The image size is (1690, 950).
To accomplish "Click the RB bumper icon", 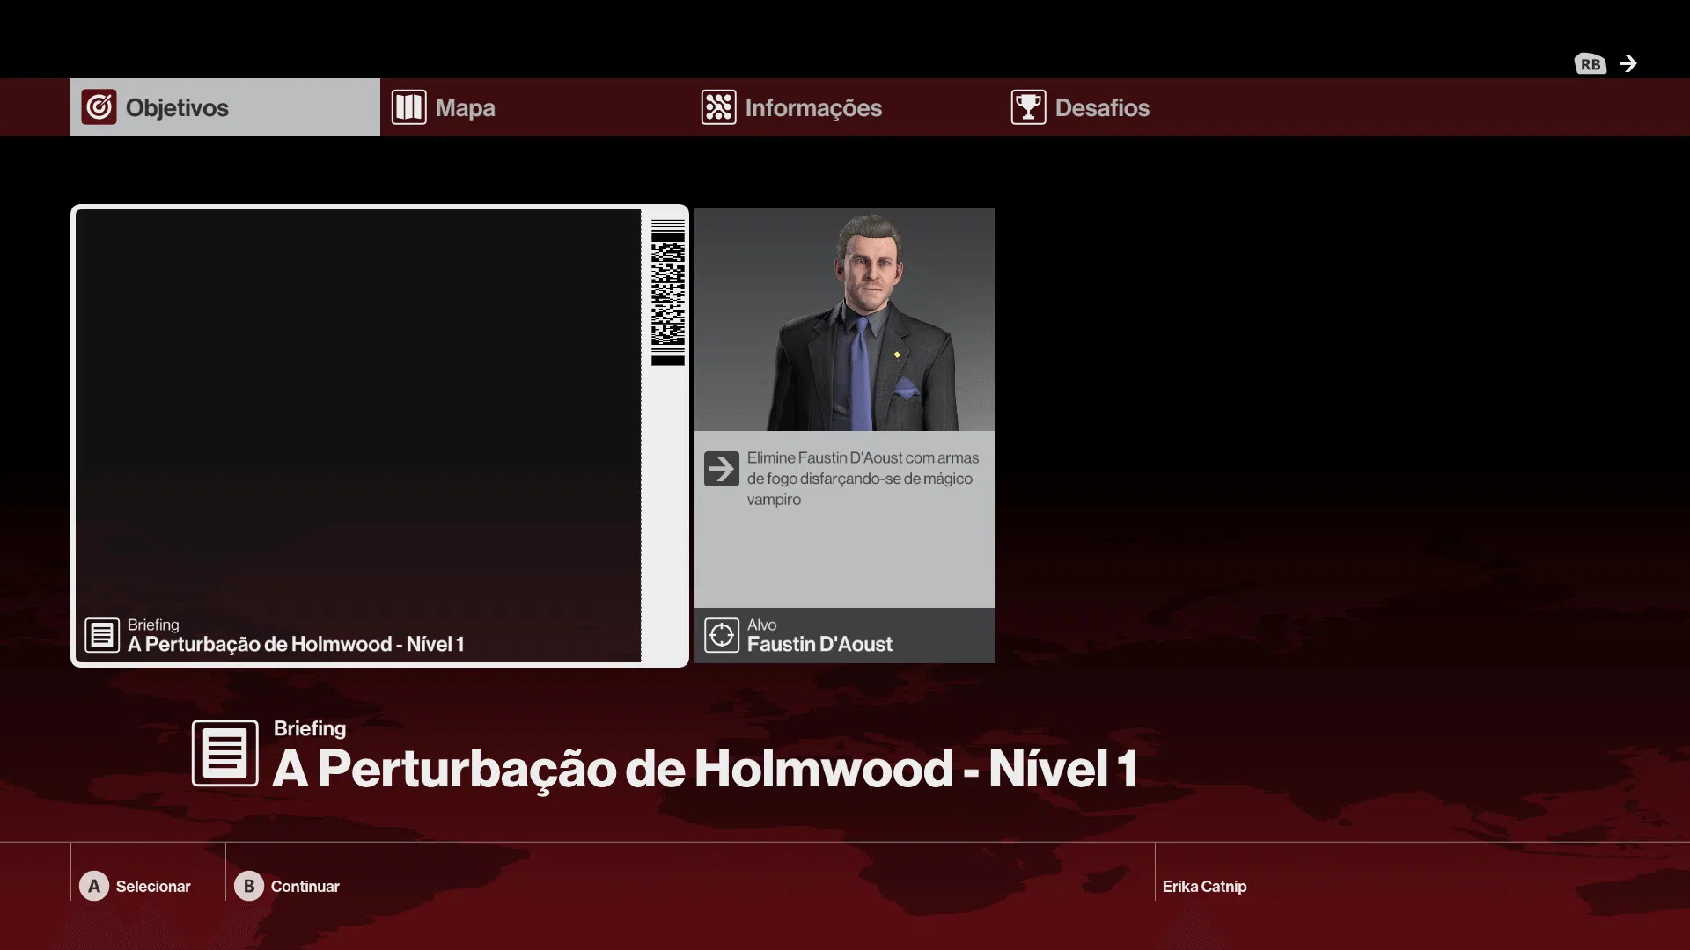I will click(x=1590, y=64).
